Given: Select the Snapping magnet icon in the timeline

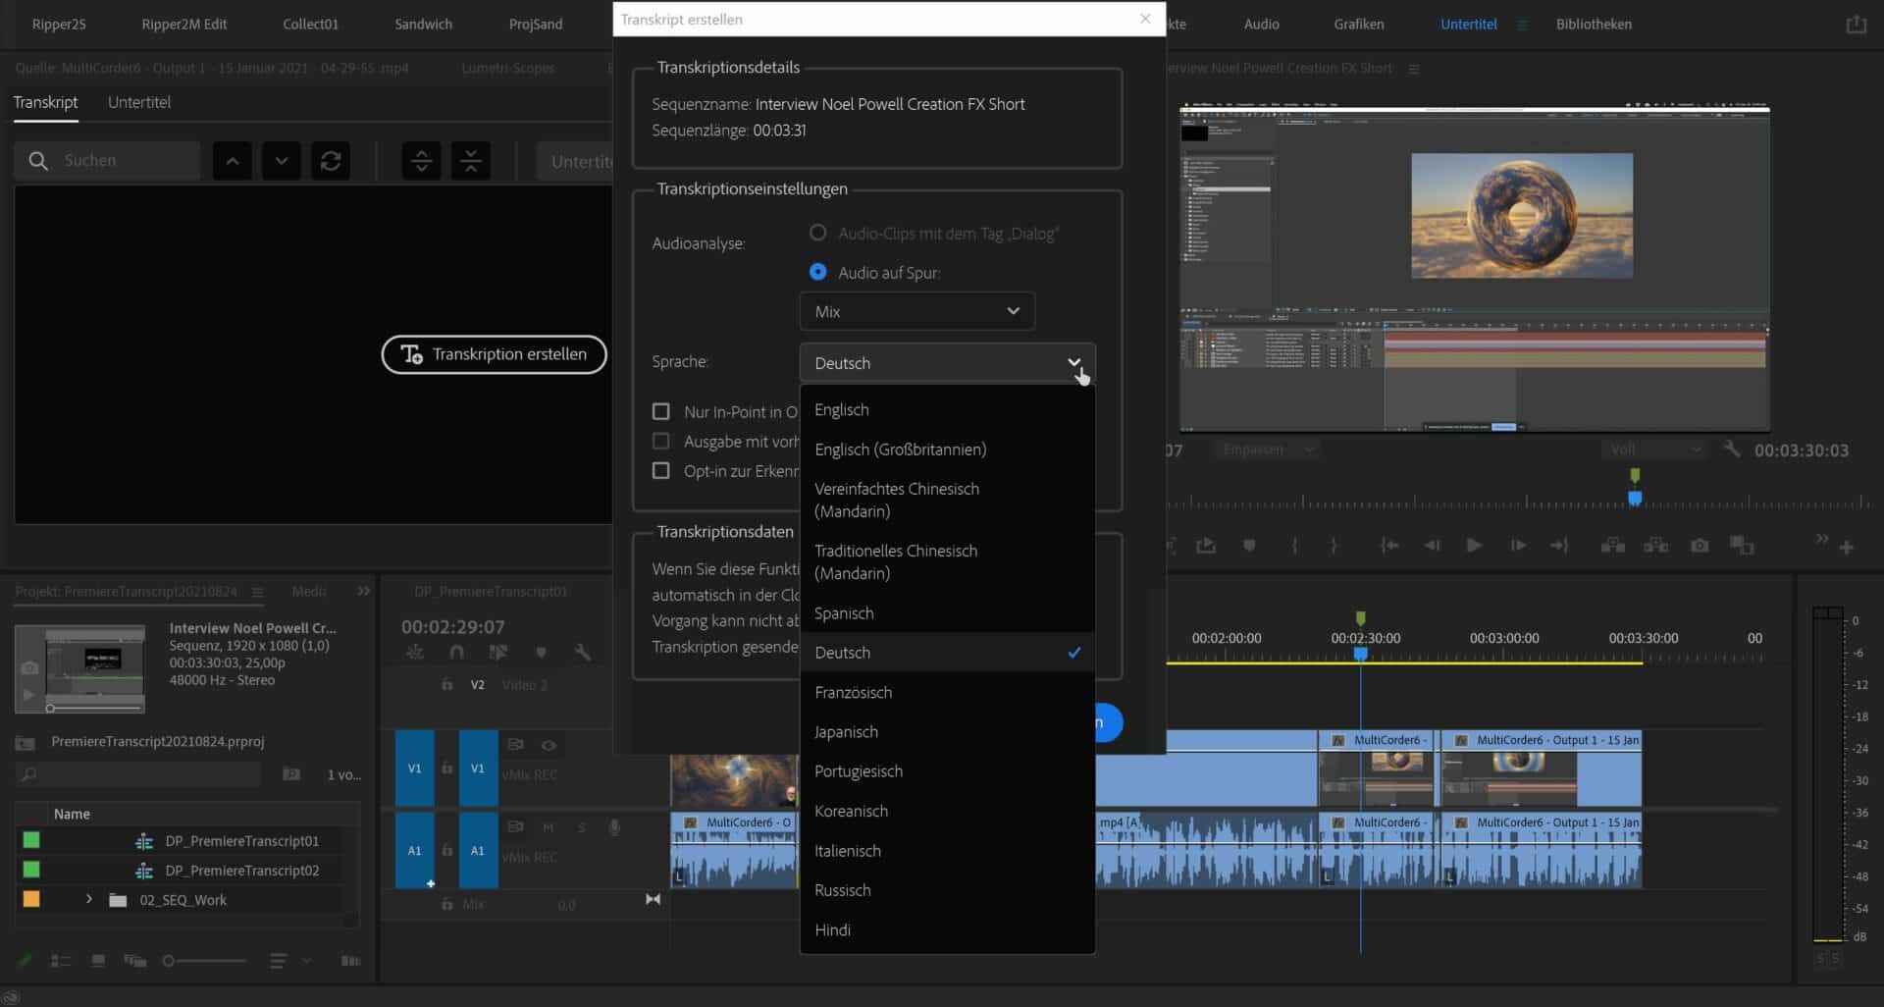Looking at the screenshot, I should point(457,653).
